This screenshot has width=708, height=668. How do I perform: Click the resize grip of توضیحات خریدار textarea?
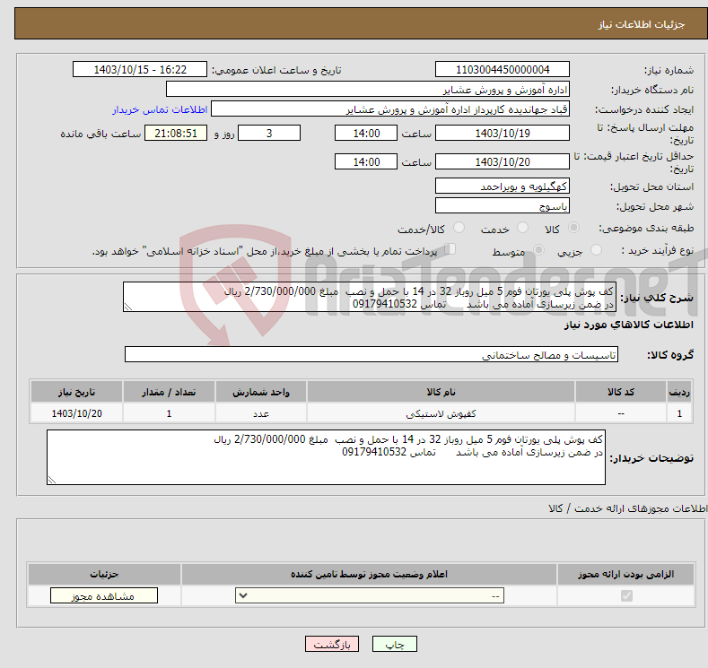pos(52,481)
